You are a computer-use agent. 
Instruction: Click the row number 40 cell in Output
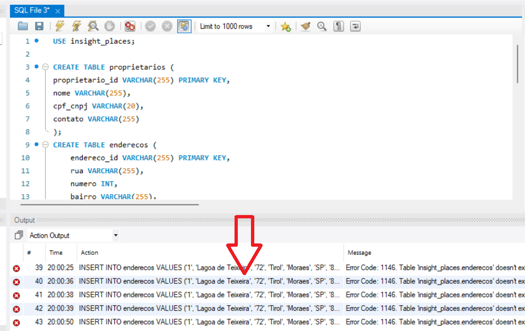pyautogui.click(x=39, y=281)
